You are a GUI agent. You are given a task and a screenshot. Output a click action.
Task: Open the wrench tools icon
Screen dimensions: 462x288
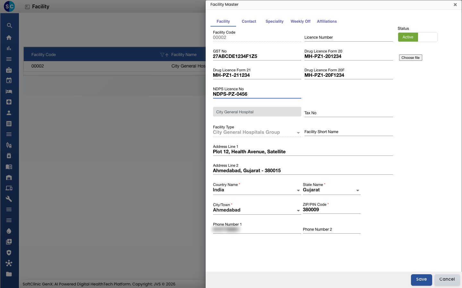pos(9,199)
